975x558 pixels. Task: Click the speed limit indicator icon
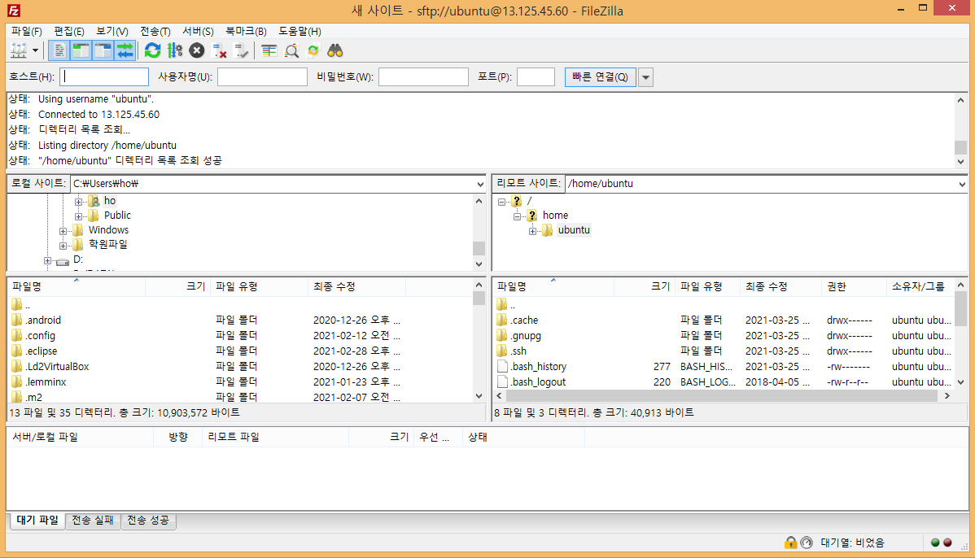click(x=807, y=543)
